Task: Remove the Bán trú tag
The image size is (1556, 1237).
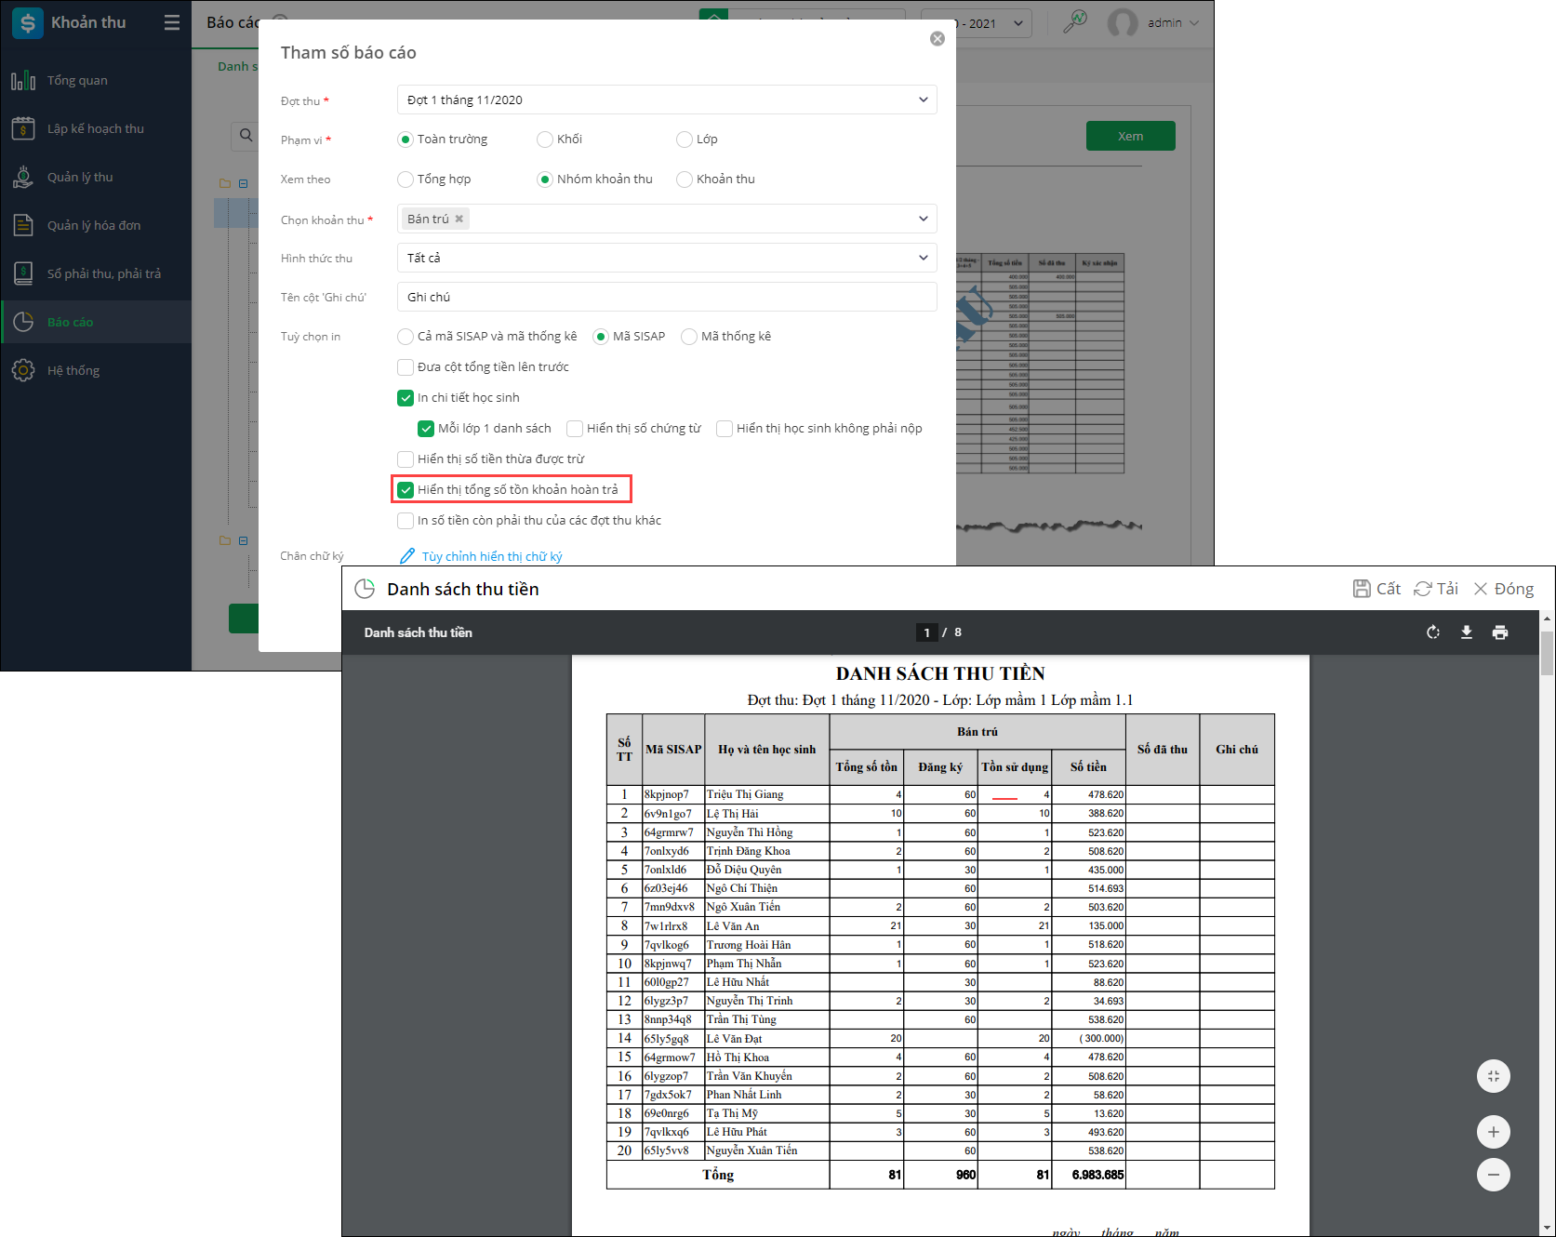Action: (459, 219)
